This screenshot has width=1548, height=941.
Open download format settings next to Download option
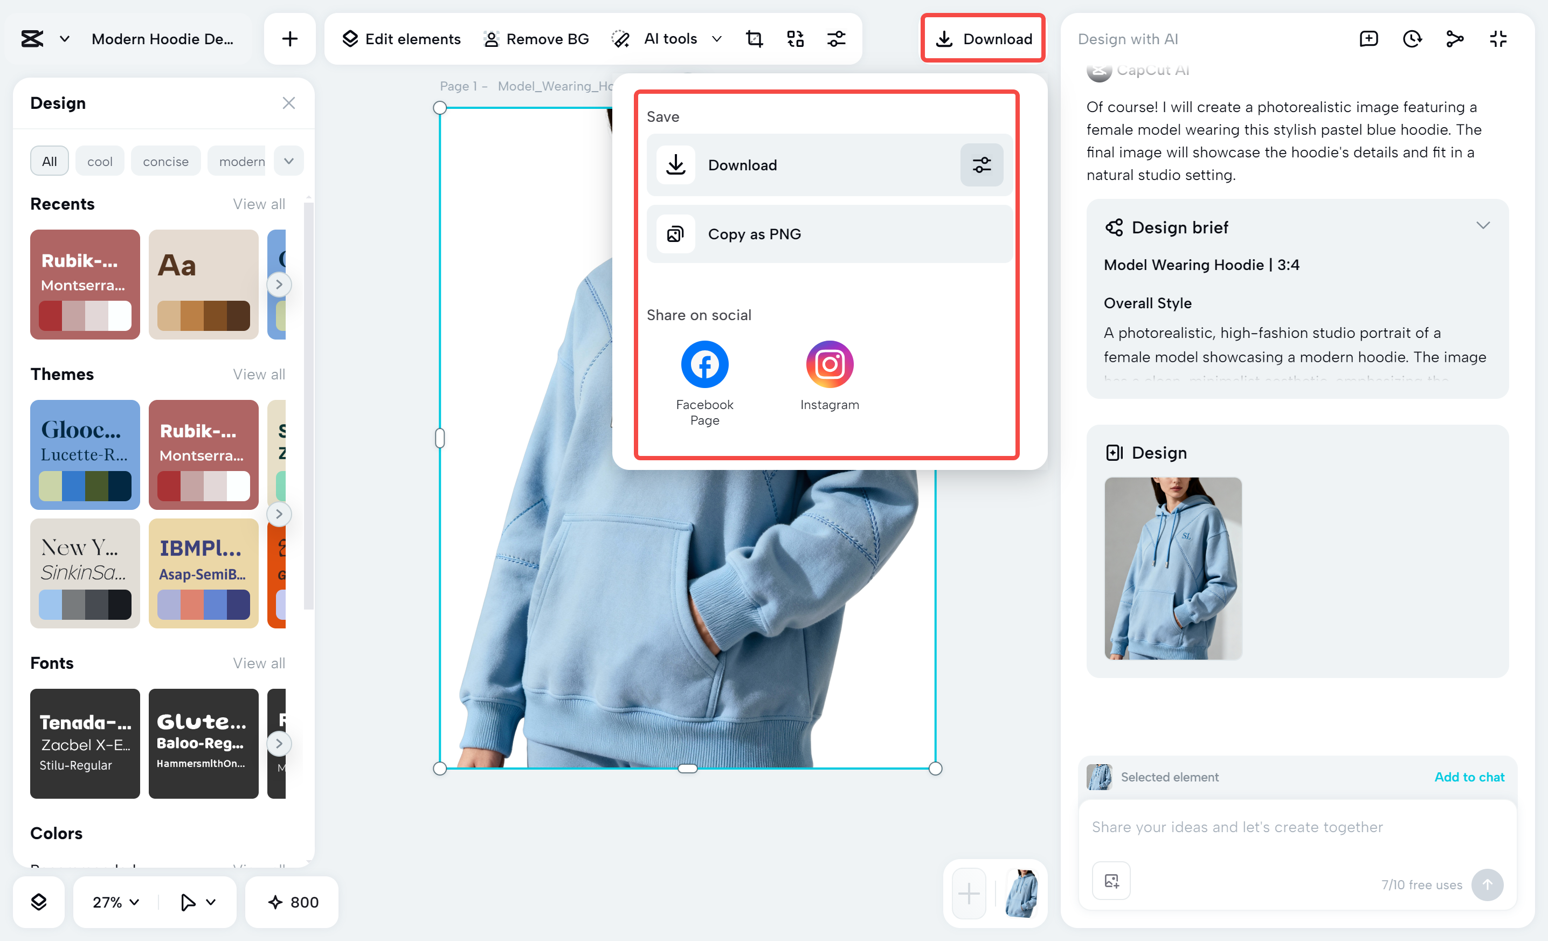click(982, 165)
